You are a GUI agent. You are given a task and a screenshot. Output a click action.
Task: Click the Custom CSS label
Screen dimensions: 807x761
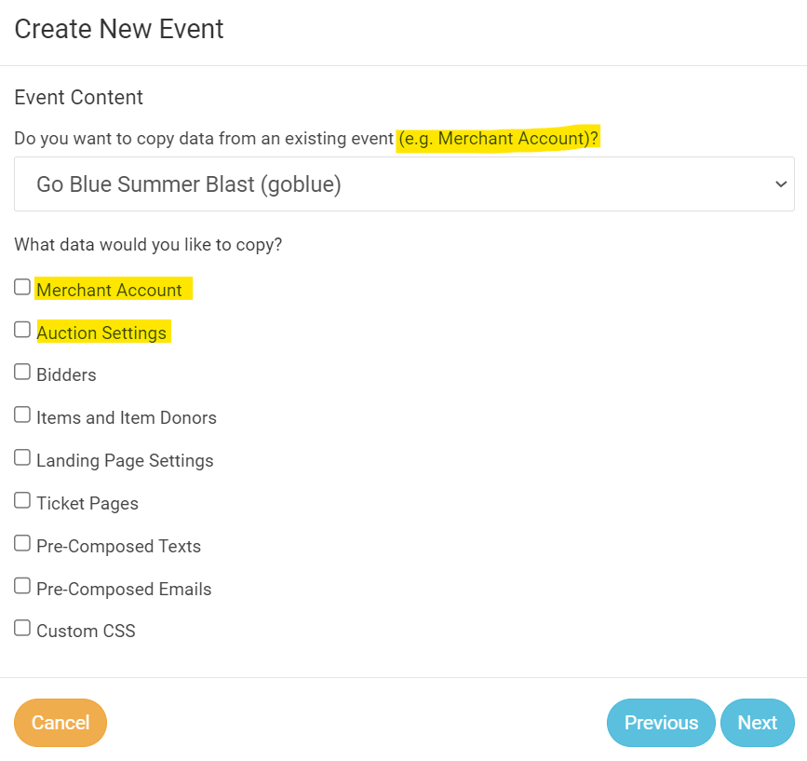tap(86, 632)
